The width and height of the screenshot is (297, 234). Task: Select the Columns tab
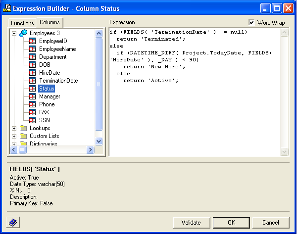pos(49,22)
